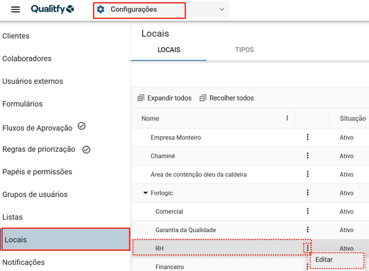Open the three-dot menu for Empresa Monteiro

(x=307, y=137)
